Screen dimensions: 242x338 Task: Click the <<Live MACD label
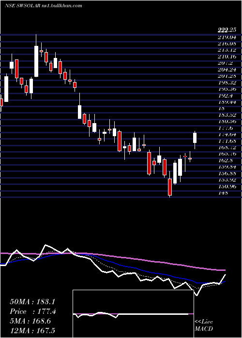pos(204,325)
